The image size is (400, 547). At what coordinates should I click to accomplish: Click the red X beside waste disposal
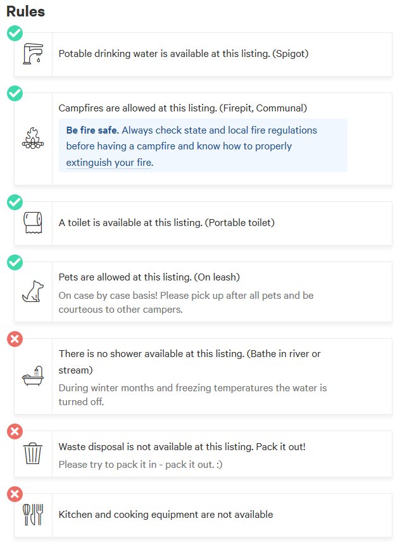15,431
